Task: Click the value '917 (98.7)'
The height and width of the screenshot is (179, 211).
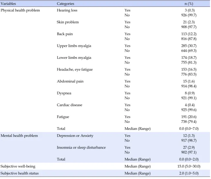Action: click(x=189, y=140)
